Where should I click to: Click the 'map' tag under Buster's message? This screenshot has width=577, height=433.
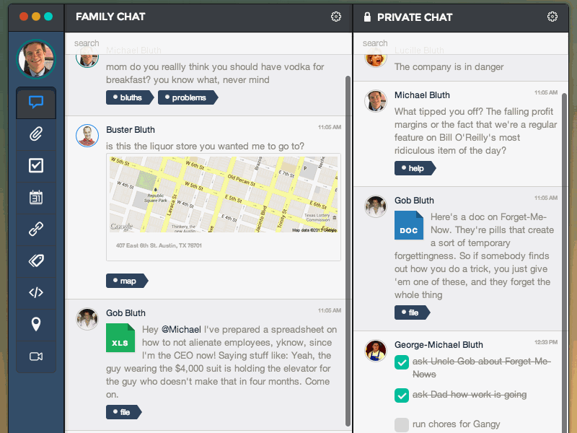(x=127, y=281)
